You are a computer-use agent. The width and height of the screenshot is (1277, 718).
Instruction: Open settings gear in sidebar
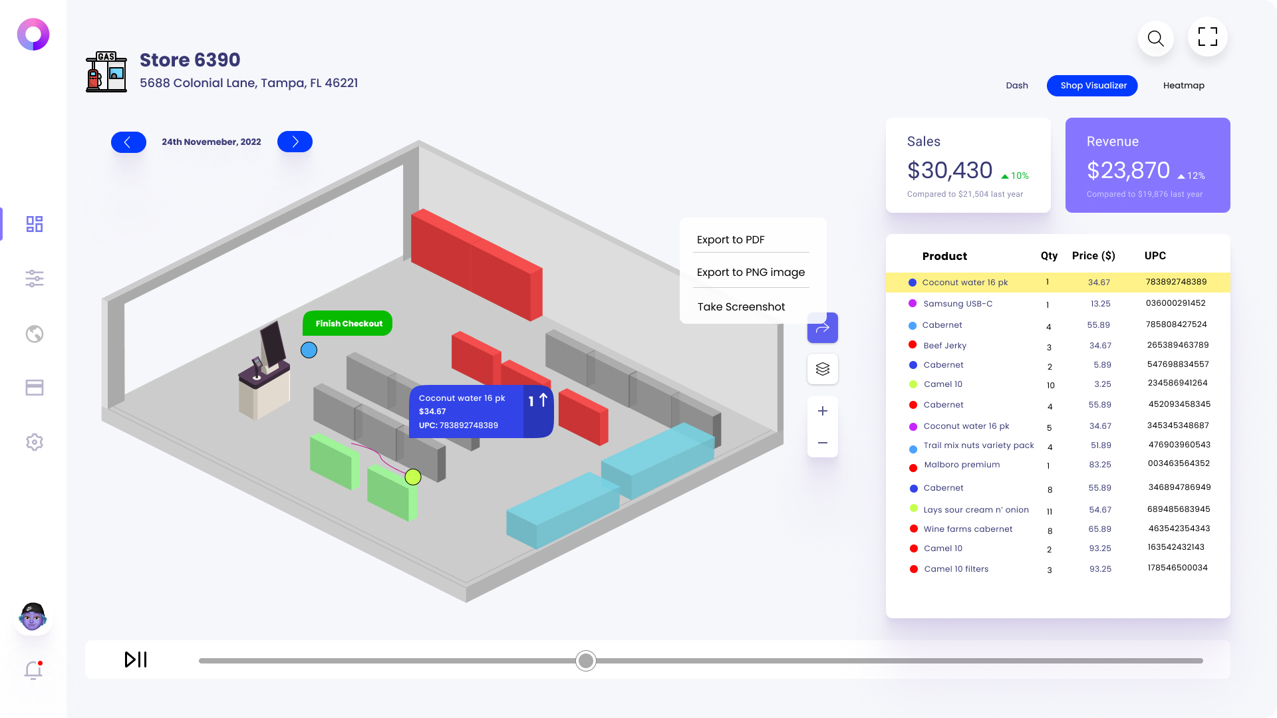pos(35,442)
